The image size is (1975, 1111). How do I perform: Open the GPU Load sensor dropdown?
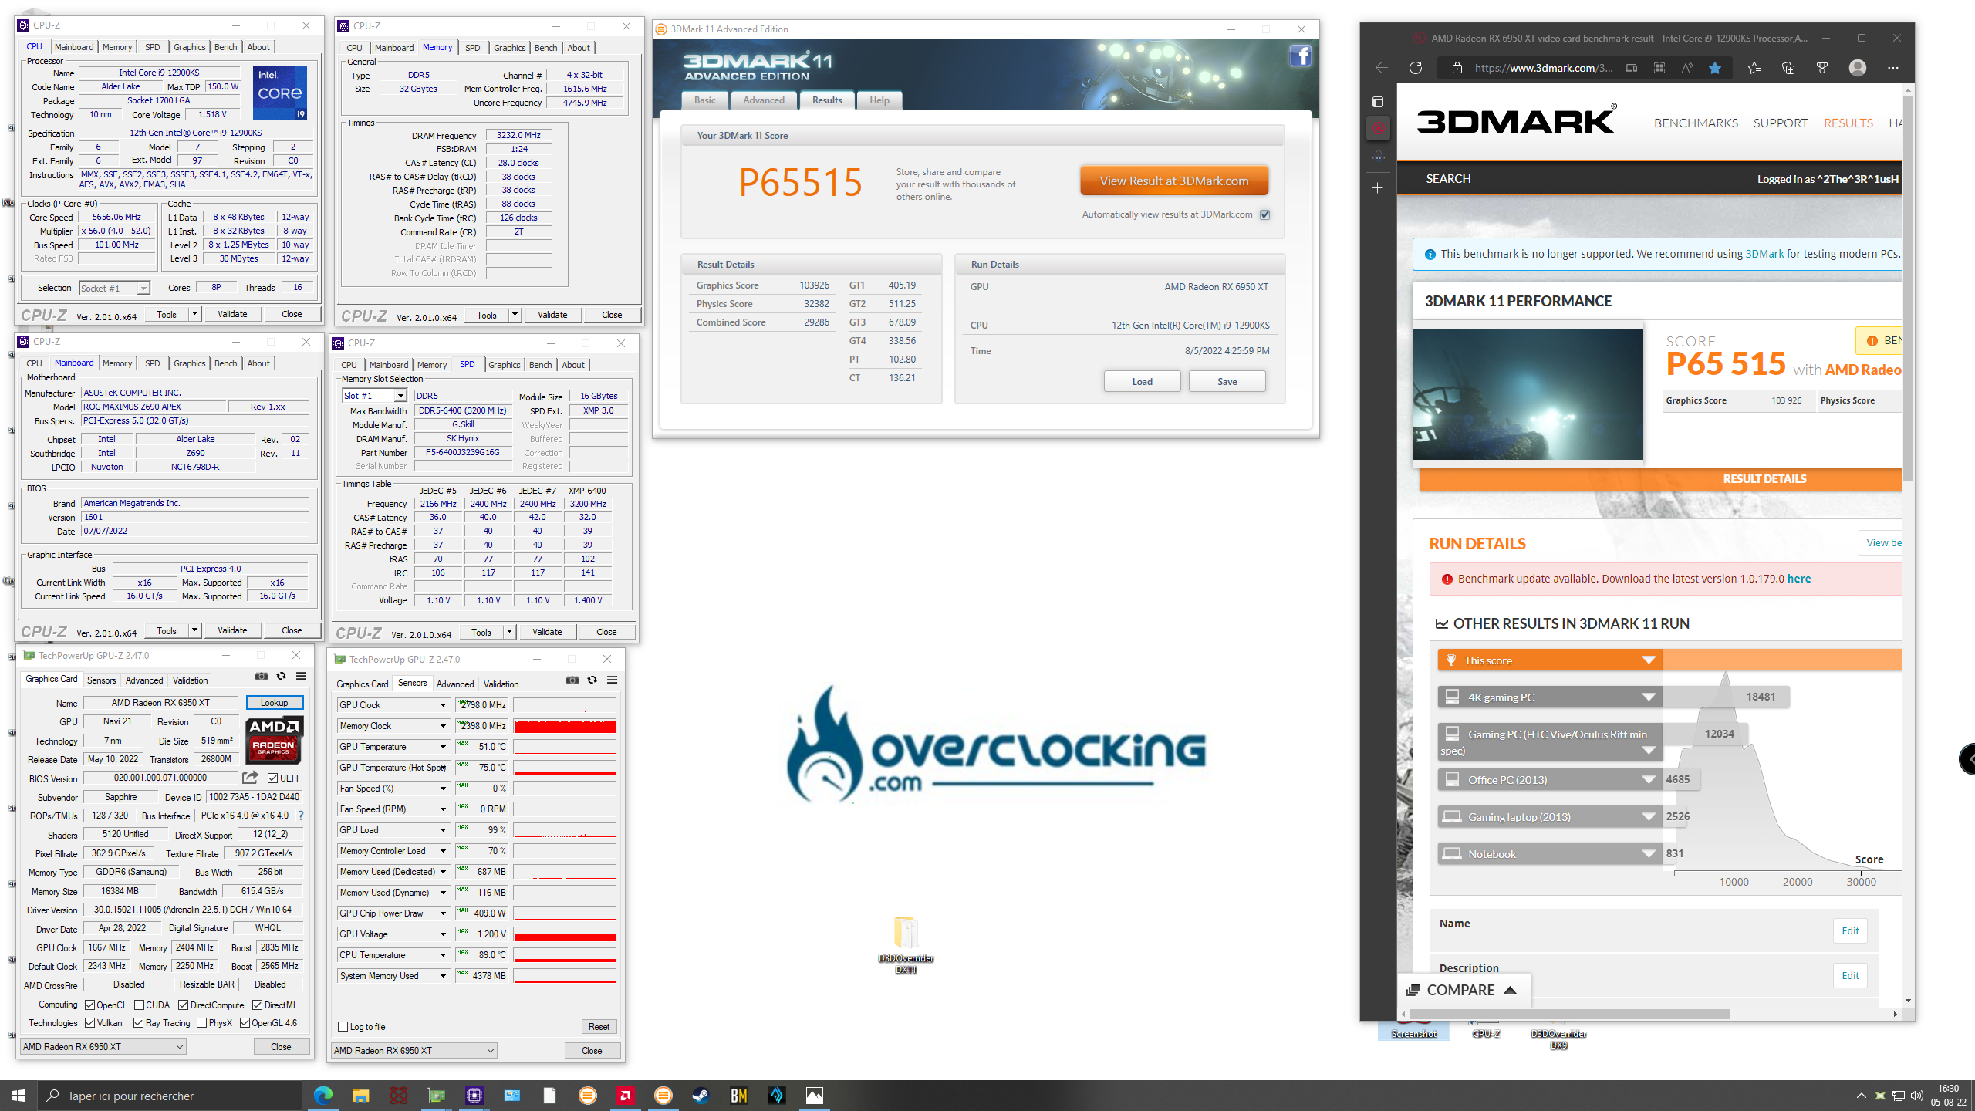coord(443,830)
